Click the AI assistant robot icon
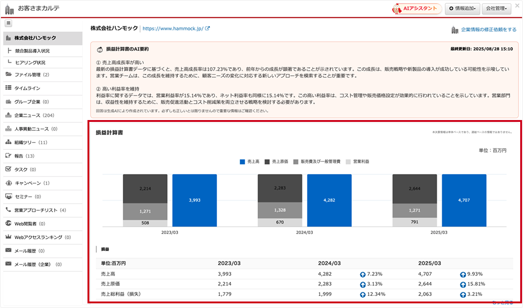The width and height of the screenshot is (523, 308). click(x=397, y=8)
